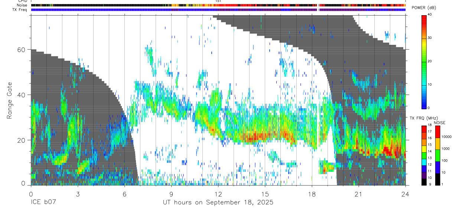Click the 1000 value on the NOISE legend
This screenshot has height=210, width=456.
click(445, 149)
